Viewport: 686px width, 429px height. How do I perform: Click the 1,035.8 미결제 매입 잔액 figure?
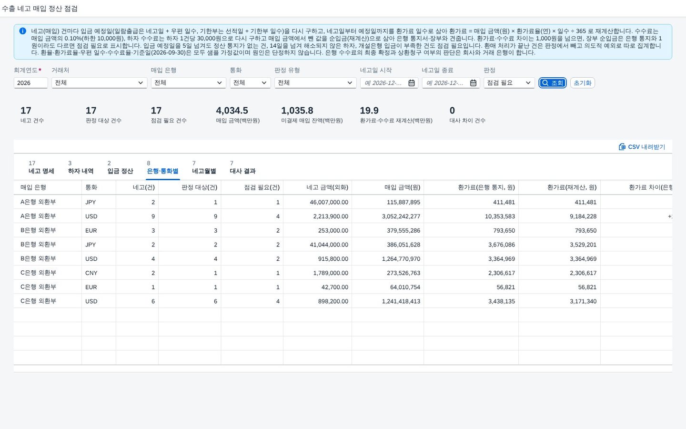coord(297,111)
